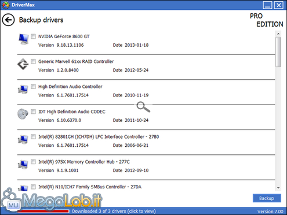Click date value 2013-01-18

pyautogui.click(x=137, y=45)
